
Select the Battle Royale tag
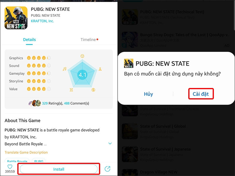pos(17,162)
